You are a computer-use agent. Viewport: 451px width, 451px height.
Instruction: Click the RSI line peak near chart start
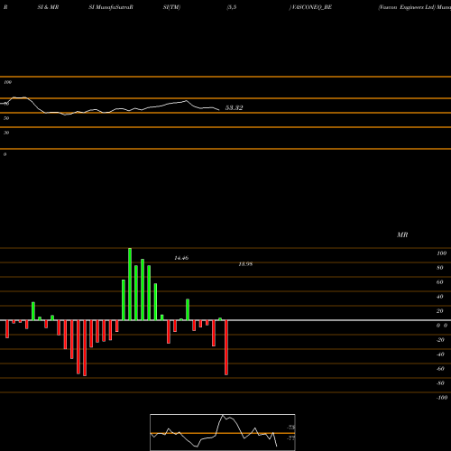point(19,97)
